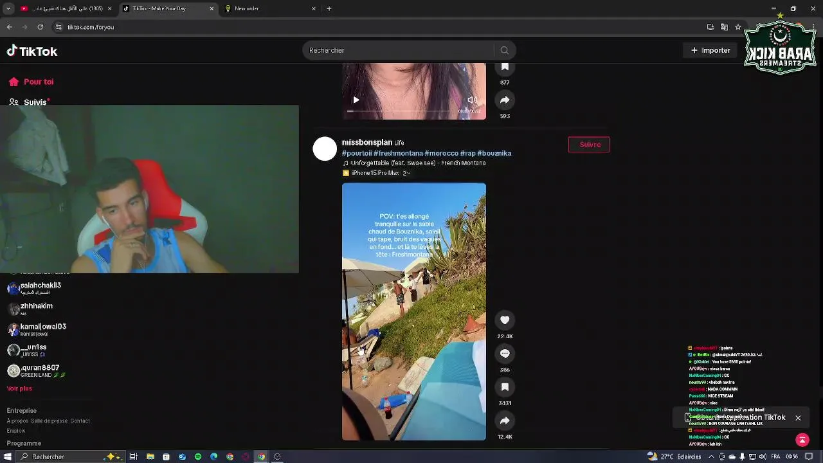This screenshot has width=823, height=463.
Task: Open the #morocco hashtag
Action: (441, 153)
